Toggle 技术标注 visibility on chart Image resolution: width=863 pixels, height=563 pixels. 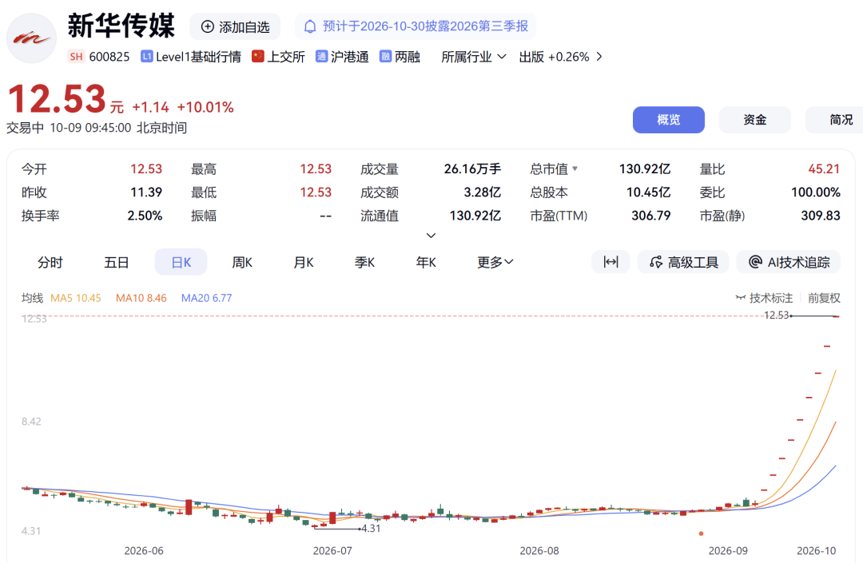coord(764,298)
